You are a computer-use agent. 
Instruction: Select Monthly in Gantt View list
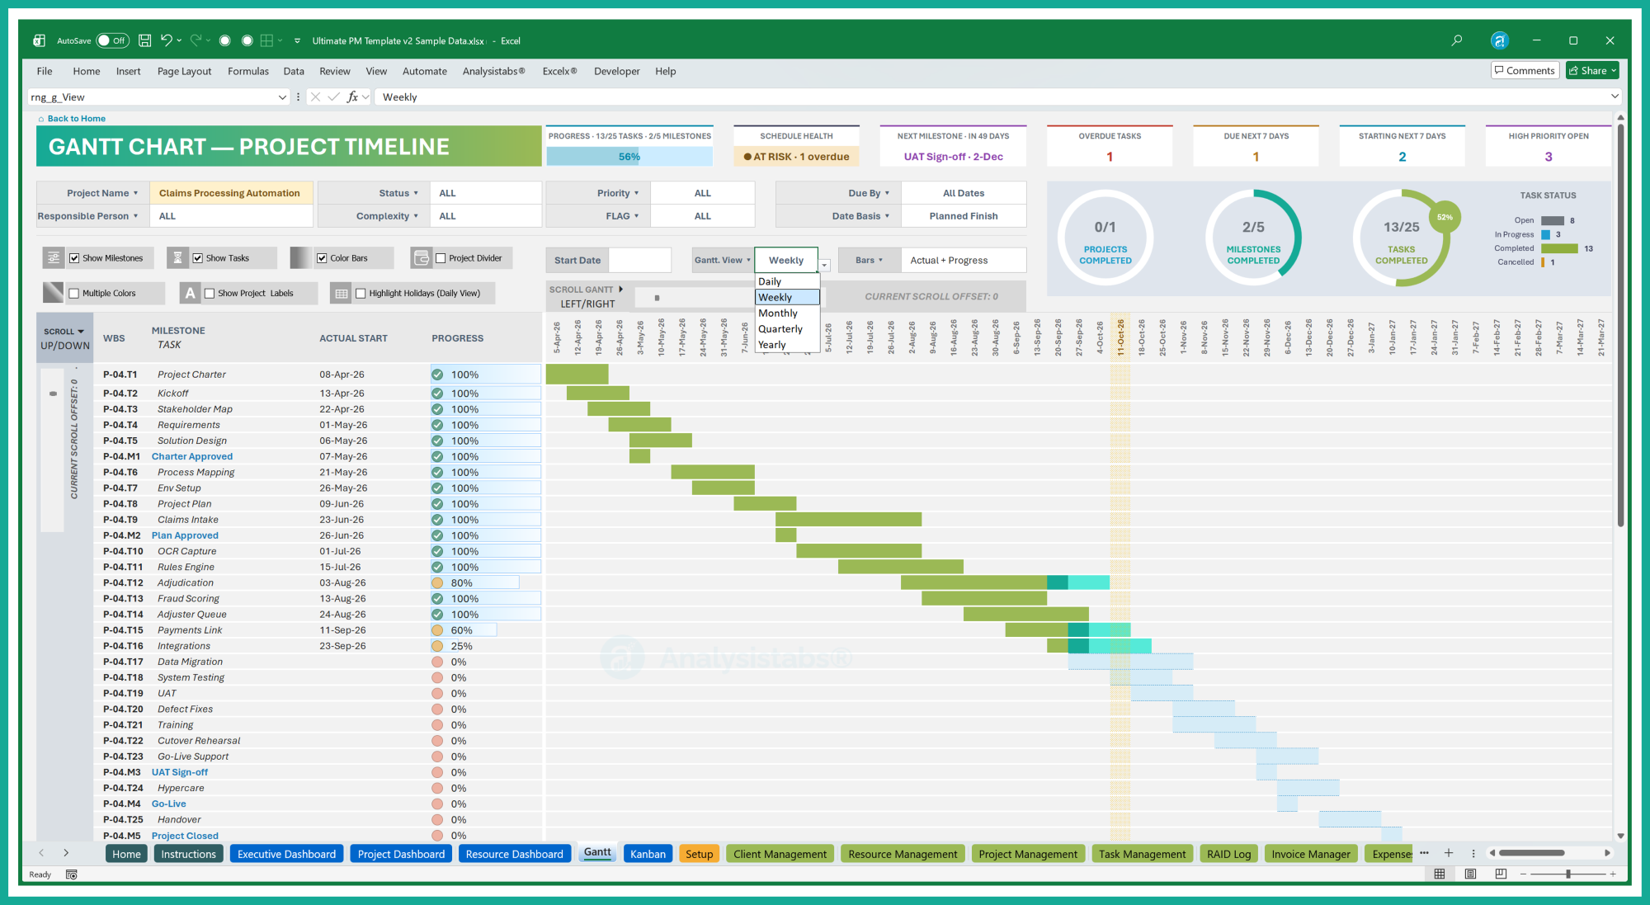(x=788, y=313)
